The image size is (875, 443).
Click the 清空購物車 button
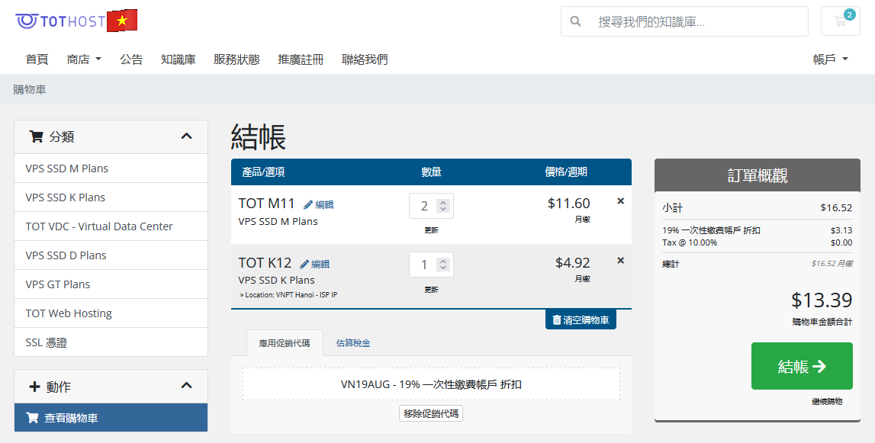pos(581,319)
